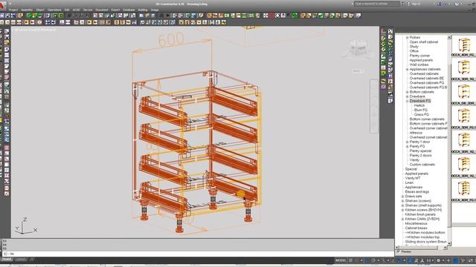Click the application logo button

[3, 5]
